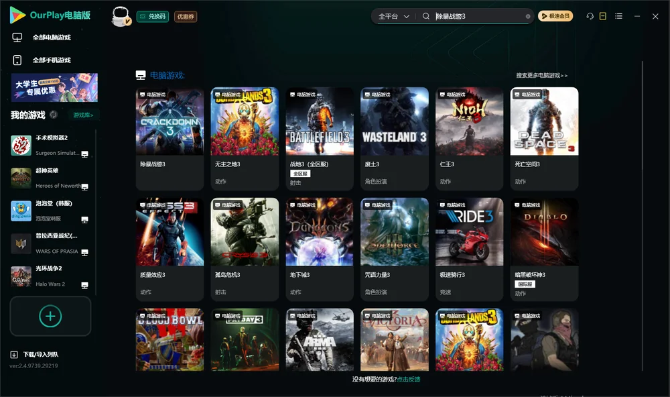The height and width of the screenshot is (397, 670).
Task: Click the 地下城3 game title
Action: coord(299,275)
